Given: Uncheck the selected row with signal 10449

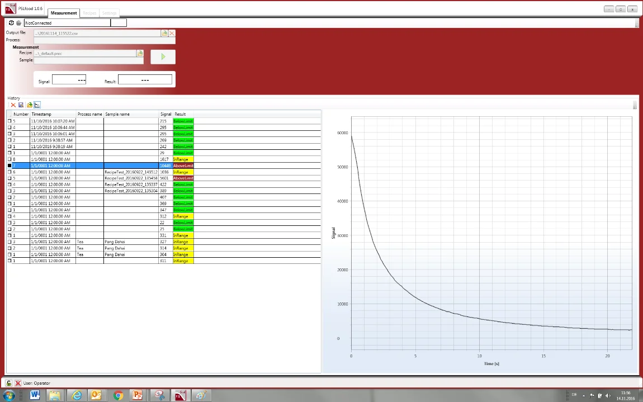Looking at the screenshot, I should (10, 166).
